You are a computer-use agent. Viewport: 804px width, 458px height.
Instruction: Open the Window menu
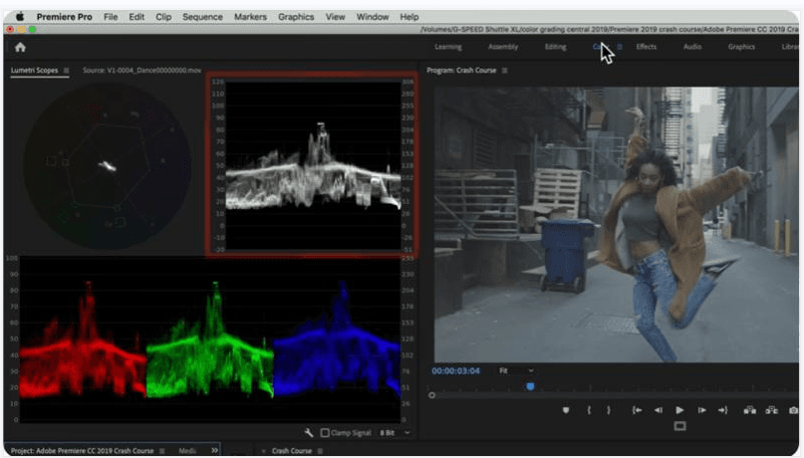[x=373, y=17]
